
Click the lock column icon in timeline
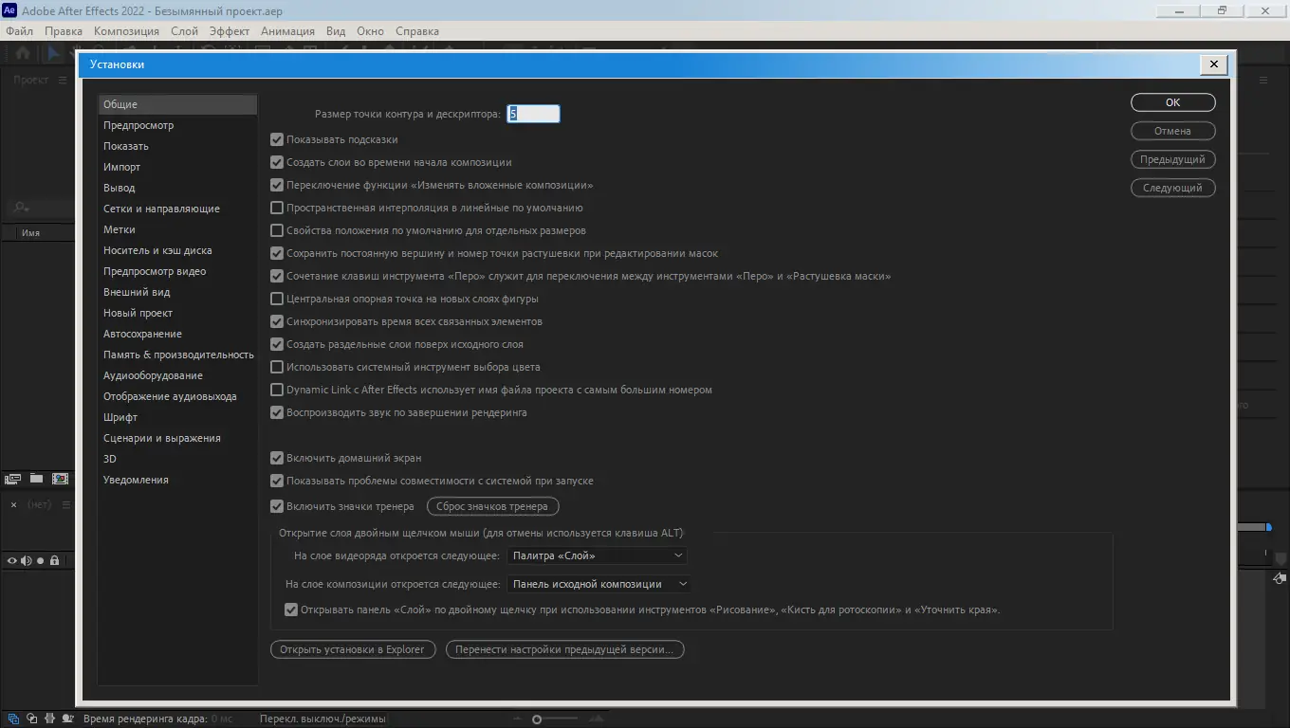[x=54, y=561]
